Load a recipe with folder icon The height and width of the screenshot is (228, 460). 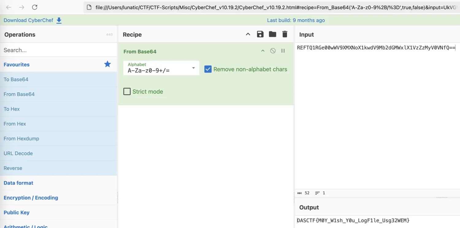(273, 34)
